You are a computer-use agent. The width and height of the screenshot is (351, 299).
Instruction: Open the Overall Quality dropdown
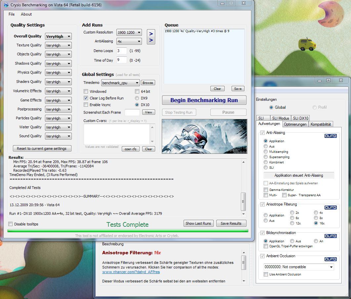[x=58, y=36]
